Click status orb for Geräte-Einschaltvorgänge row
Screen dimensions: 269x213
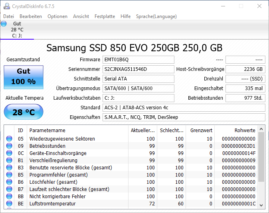[9, 153]
